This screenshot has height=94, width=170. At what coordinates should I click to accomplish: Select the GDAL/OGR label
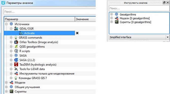[27, 29]
